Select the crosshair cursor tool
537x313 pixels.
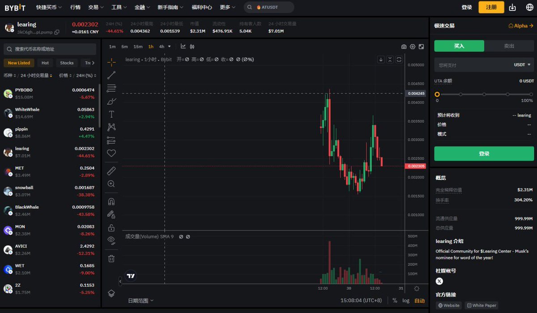click(111, 62)
